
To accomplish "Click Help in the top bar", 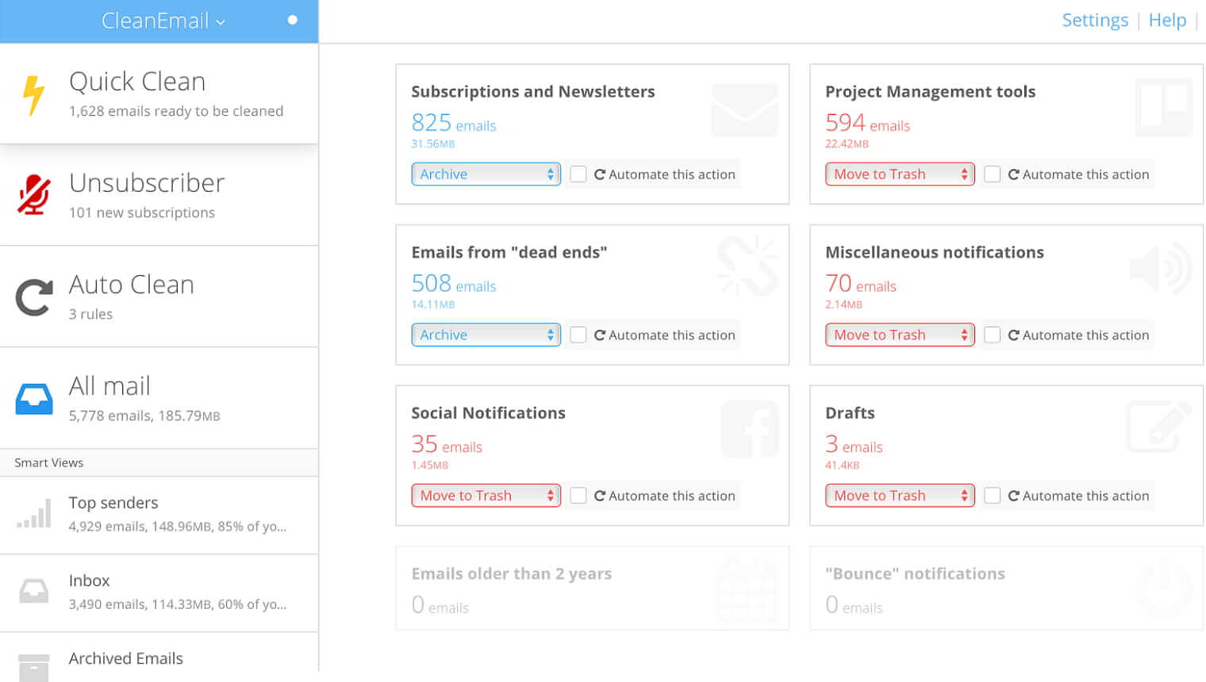I will pyautogui.click(x=1167, y=20).
